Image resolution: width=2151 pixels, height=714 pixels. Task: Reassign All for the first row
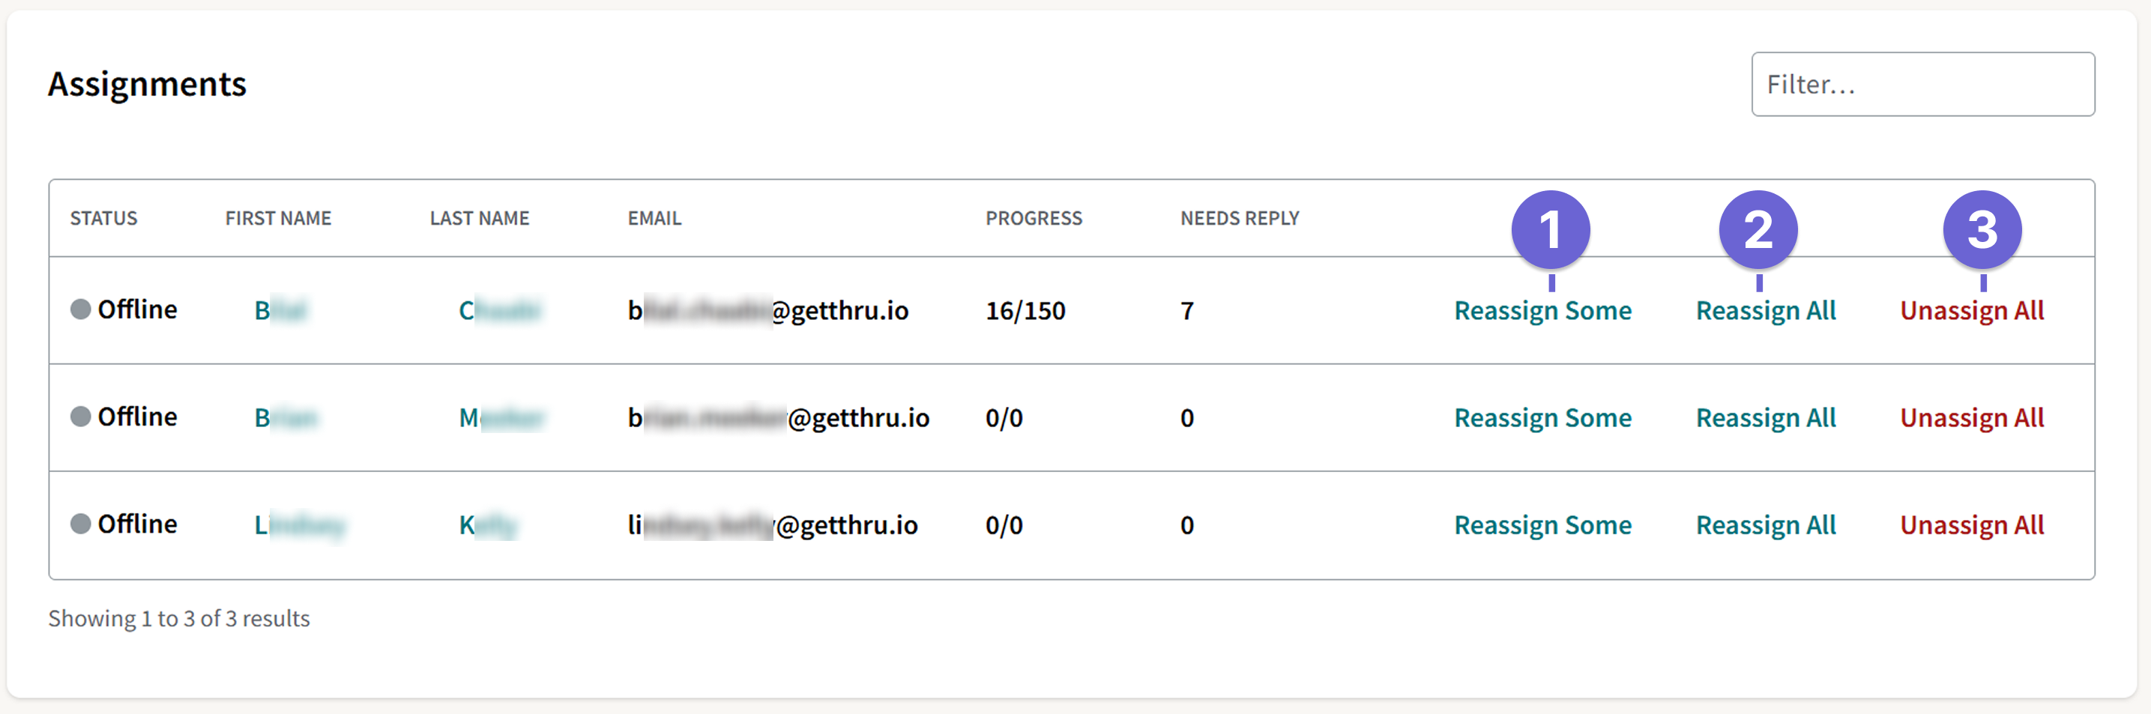pyautogui.click(x=1765, y=311)
